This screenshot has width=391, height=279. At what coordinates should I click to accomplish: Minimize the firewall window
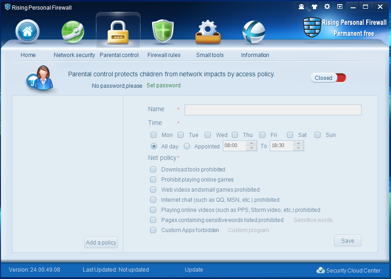(x=353, y=7)
